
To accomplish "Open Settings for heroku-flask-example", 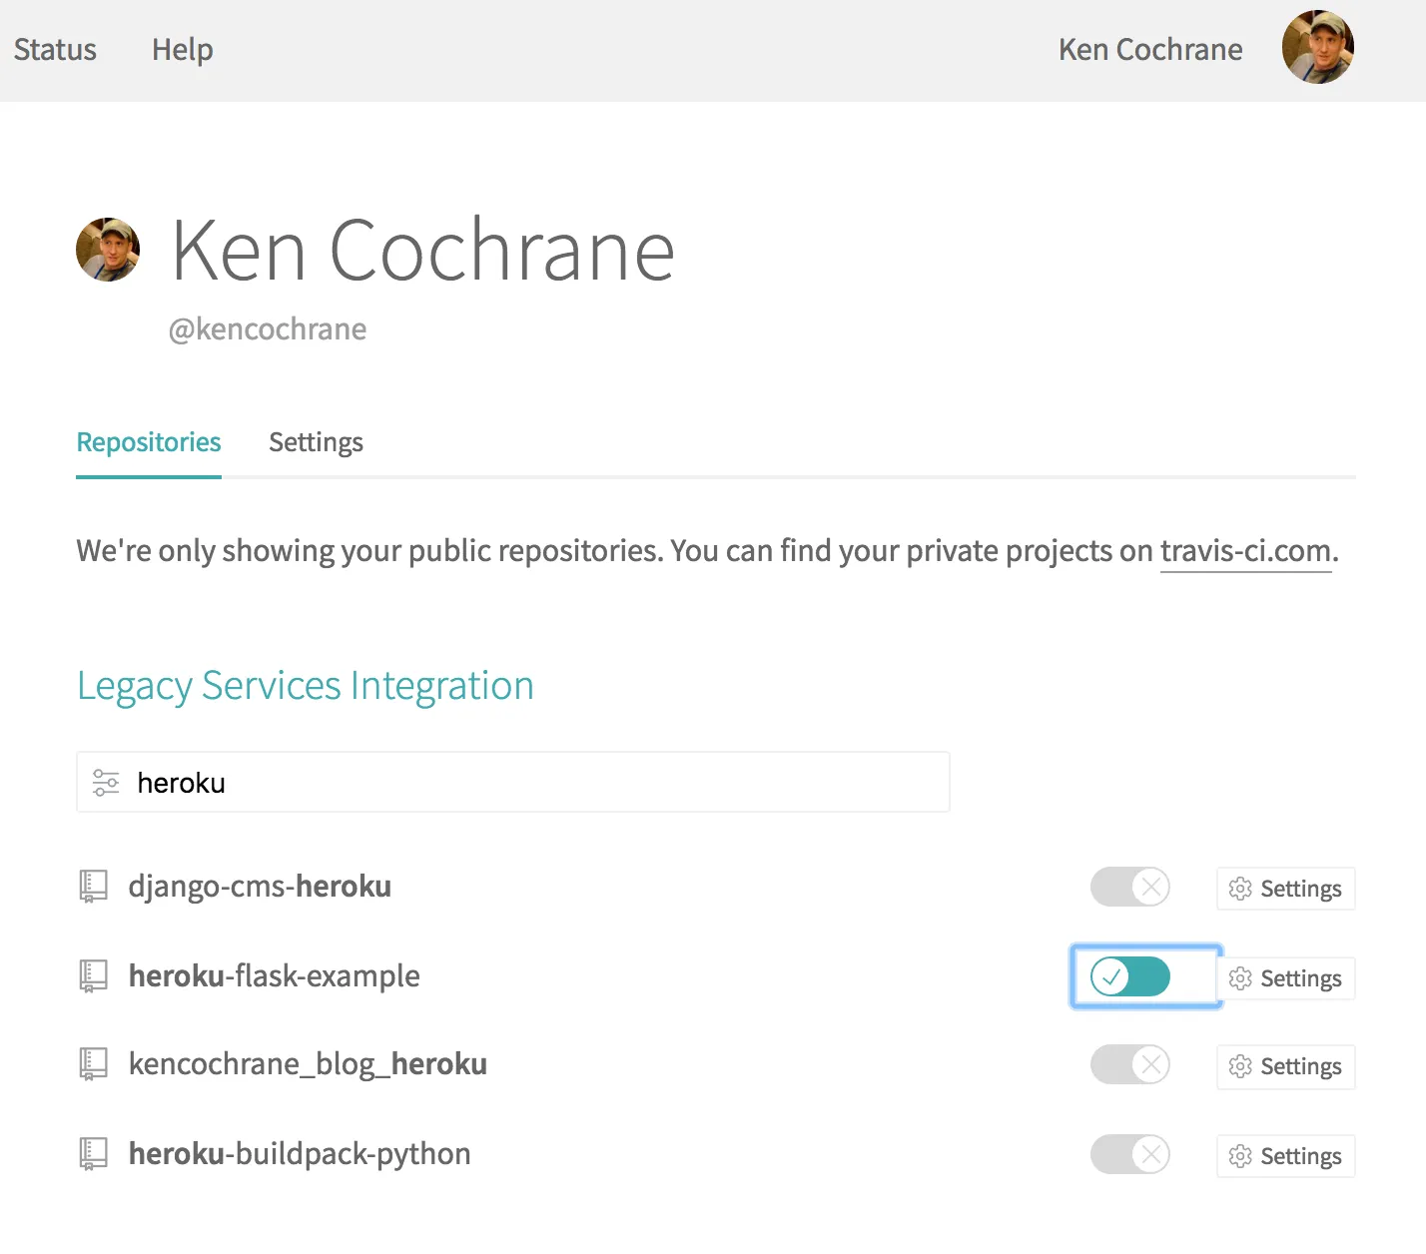I will (1286, 978).
